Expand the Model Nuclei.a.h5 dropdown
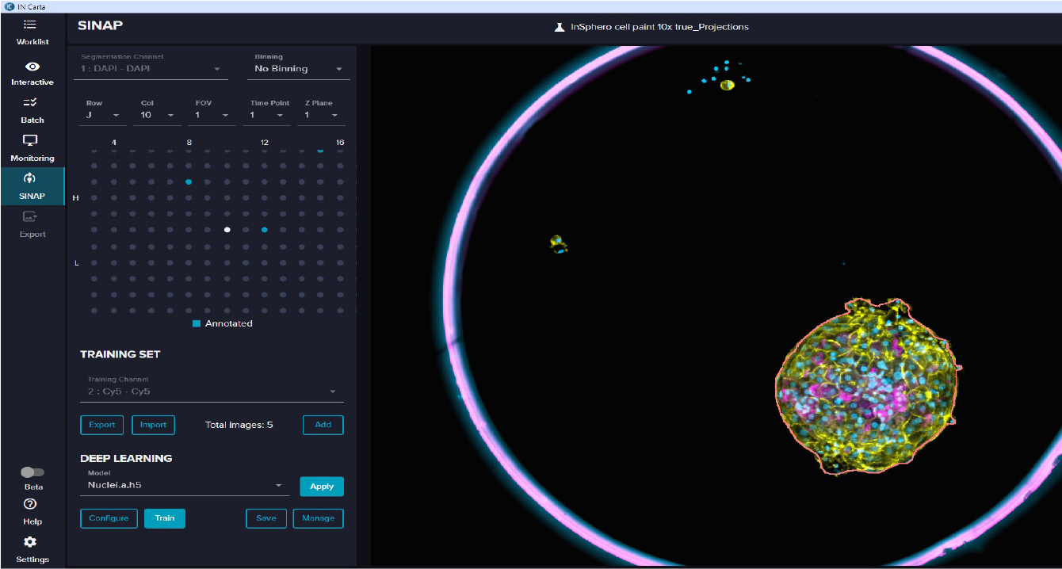This screenshot has height=569, width=1062. [x=278, y=485]
